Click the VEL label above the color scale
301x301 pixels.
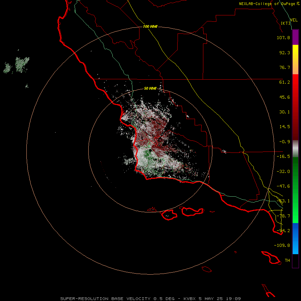(x=294, y=20)
